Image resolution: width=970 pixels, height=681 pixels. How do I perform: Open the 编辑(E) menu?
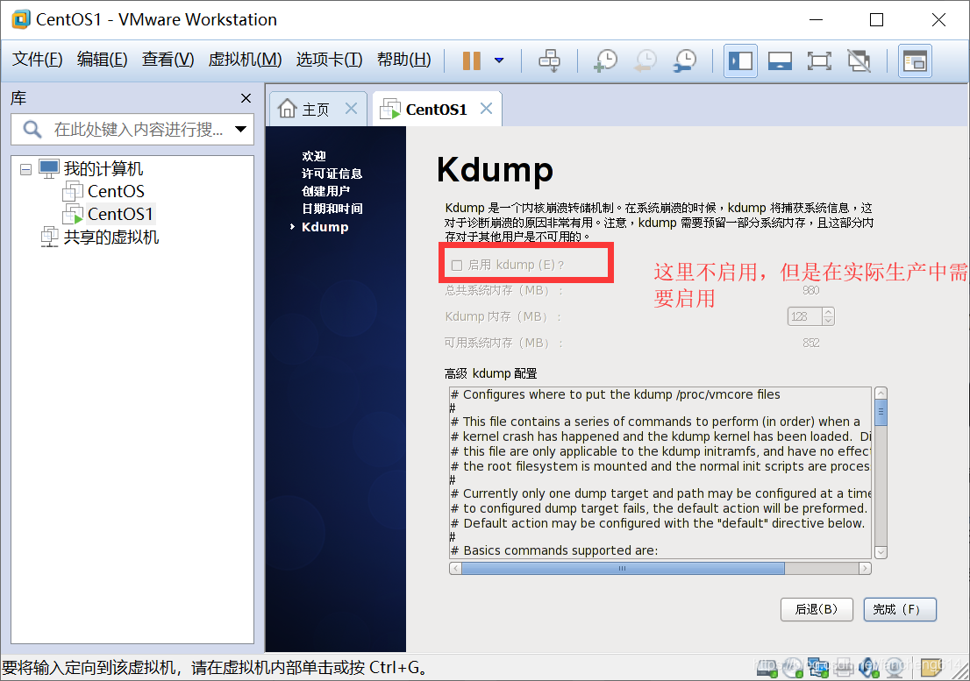(x=102, y=60)
